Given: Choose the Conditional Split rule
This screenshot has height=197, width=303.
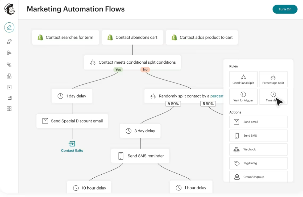Looking at the screenshot, I should (x=243, y=79).
